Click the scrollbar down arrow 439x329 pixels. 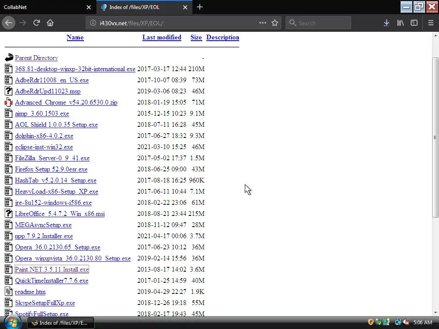pyautogui.click(x=435, y=312)
